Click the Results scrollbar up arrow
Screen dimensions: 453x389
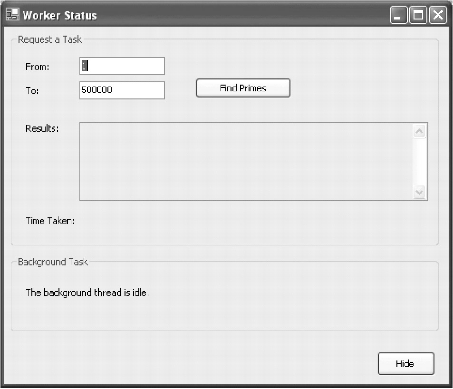click(419, 131)
